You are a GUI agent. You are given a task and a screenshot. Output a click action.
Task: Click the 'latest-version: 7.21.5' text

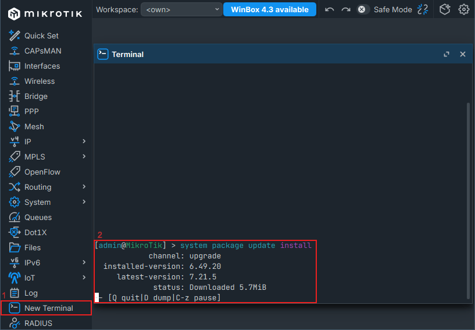[x=167, y=276]
